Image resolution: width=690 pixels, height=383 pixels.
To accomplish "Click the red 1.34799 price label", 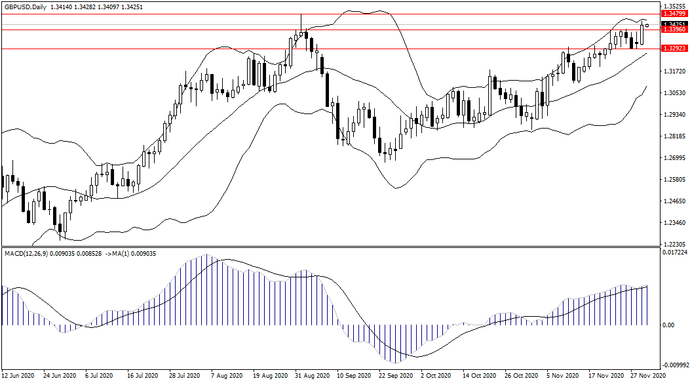I will [x=674, y=14].
